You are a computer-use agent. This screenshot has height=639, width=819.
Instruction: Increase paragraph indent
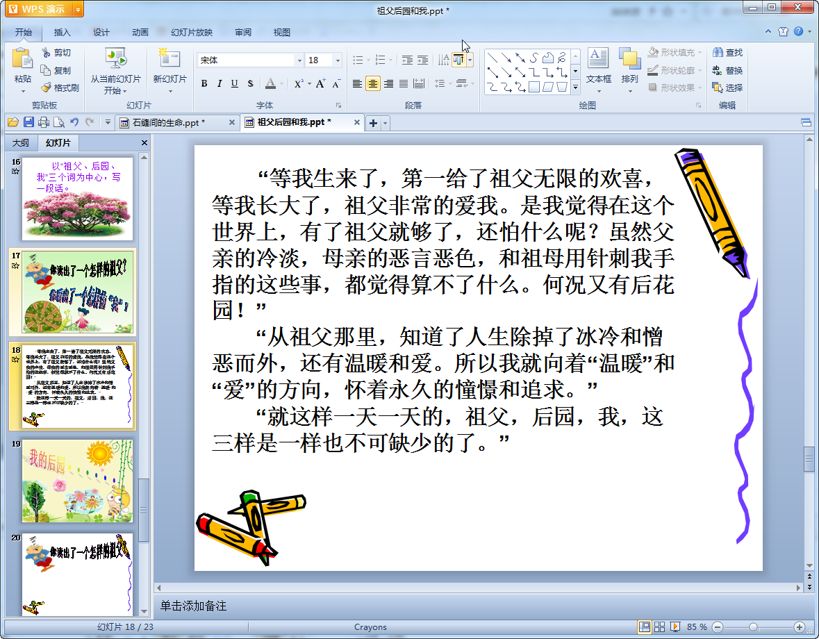pos(422,60)
